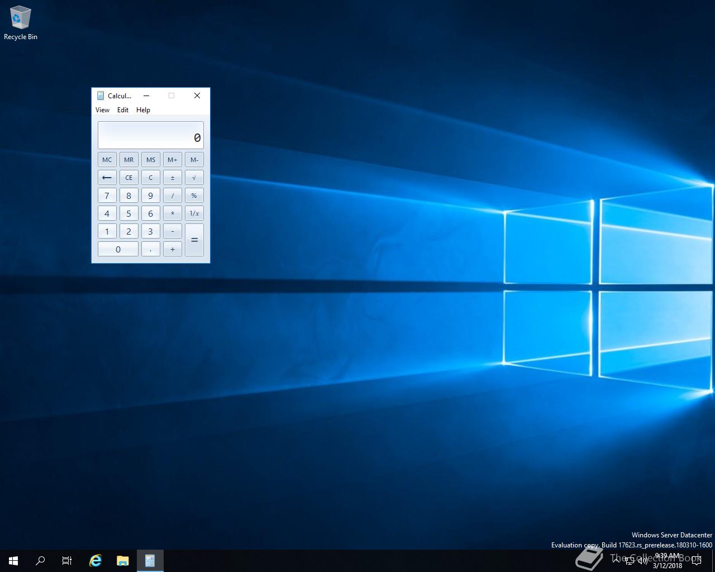This screenshot has height=572, width=715.
Task: Click the plus button
Action: coord(173,249)
